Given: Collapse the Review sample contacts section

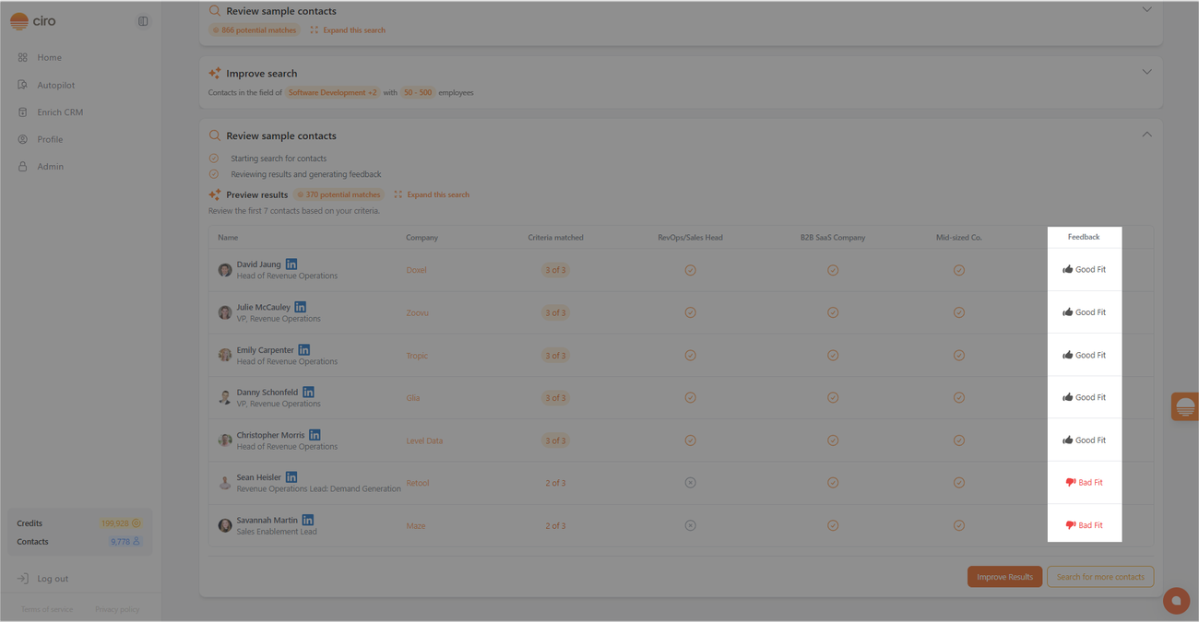Looking at the screenshot, I should [x=1146, y=135].
